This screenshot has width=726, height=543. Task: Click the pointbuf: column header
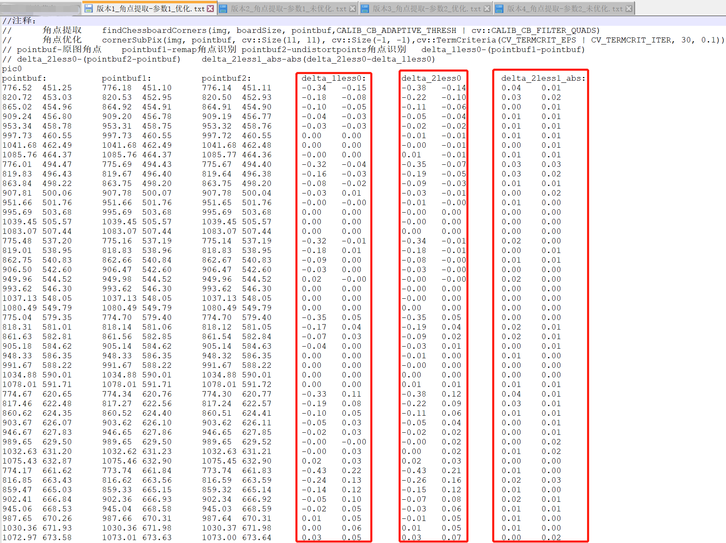23,78
